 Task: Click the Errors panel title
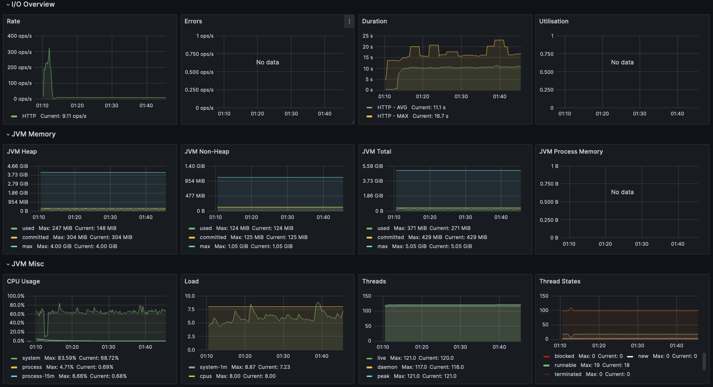pos(193,21)
